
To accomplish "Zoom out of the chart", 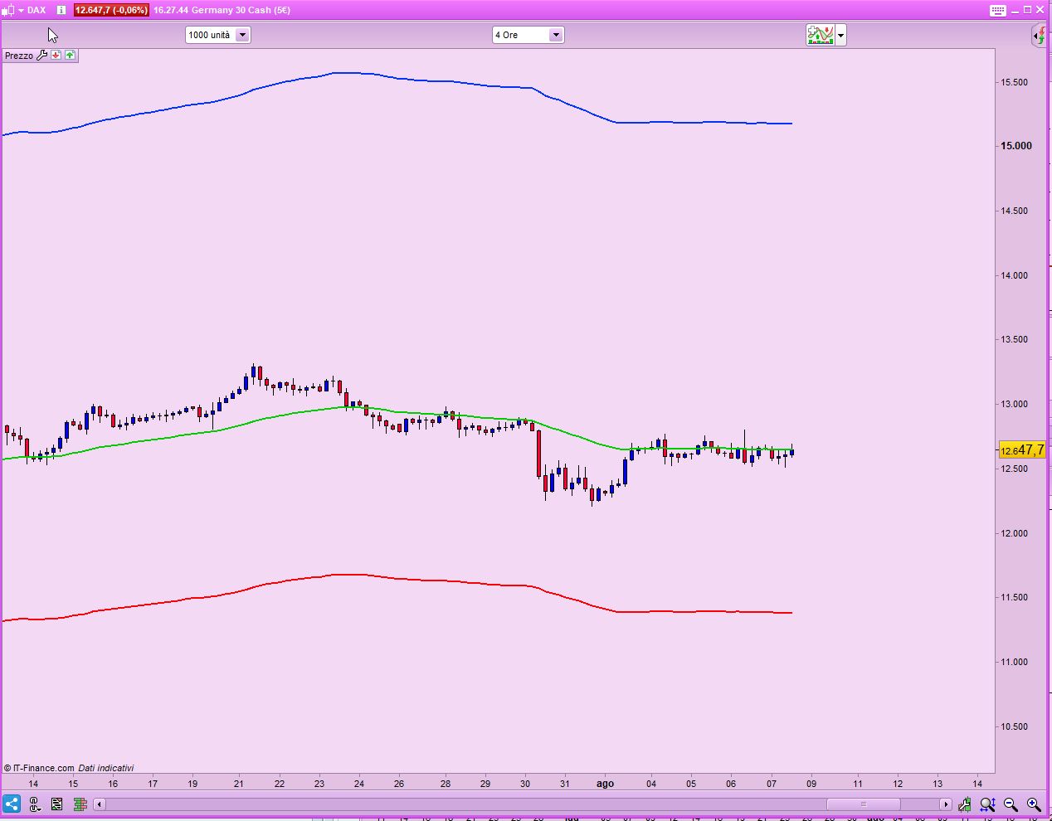I will 1011,804.
